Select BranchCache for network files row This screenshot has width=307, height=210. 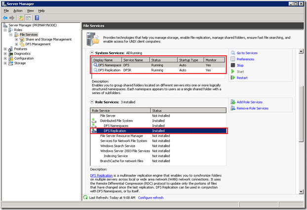[x=158, y=161]
